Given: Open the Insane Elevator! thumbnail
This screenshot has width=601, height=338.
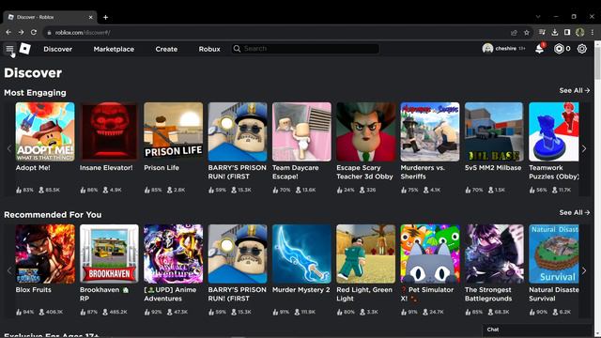Looking at the screenshot, I should click(x=109, y=131).
